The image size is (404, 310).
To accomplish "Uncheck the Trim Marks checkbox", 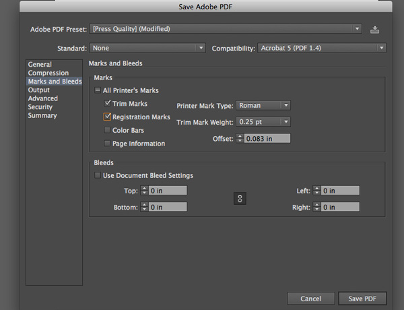I will pyautogui.click(x=107, y=103).
